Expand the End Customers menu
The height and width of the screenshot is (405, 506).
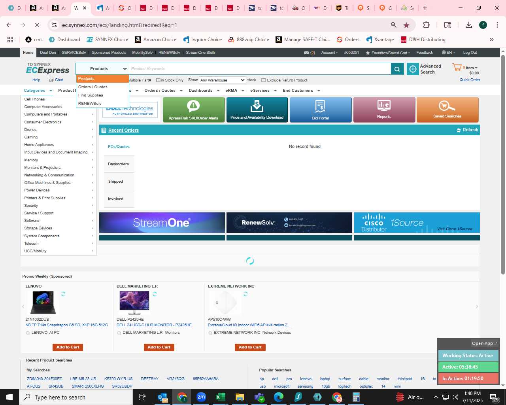click(x=301, y=91)
